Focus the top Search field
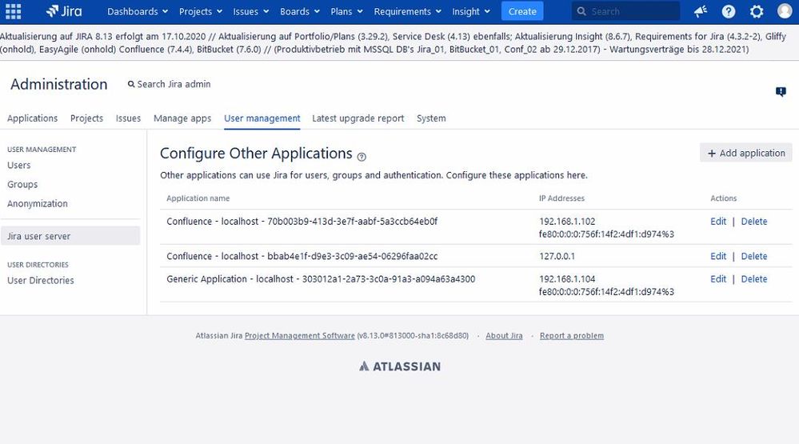 [x=625, y=11]
